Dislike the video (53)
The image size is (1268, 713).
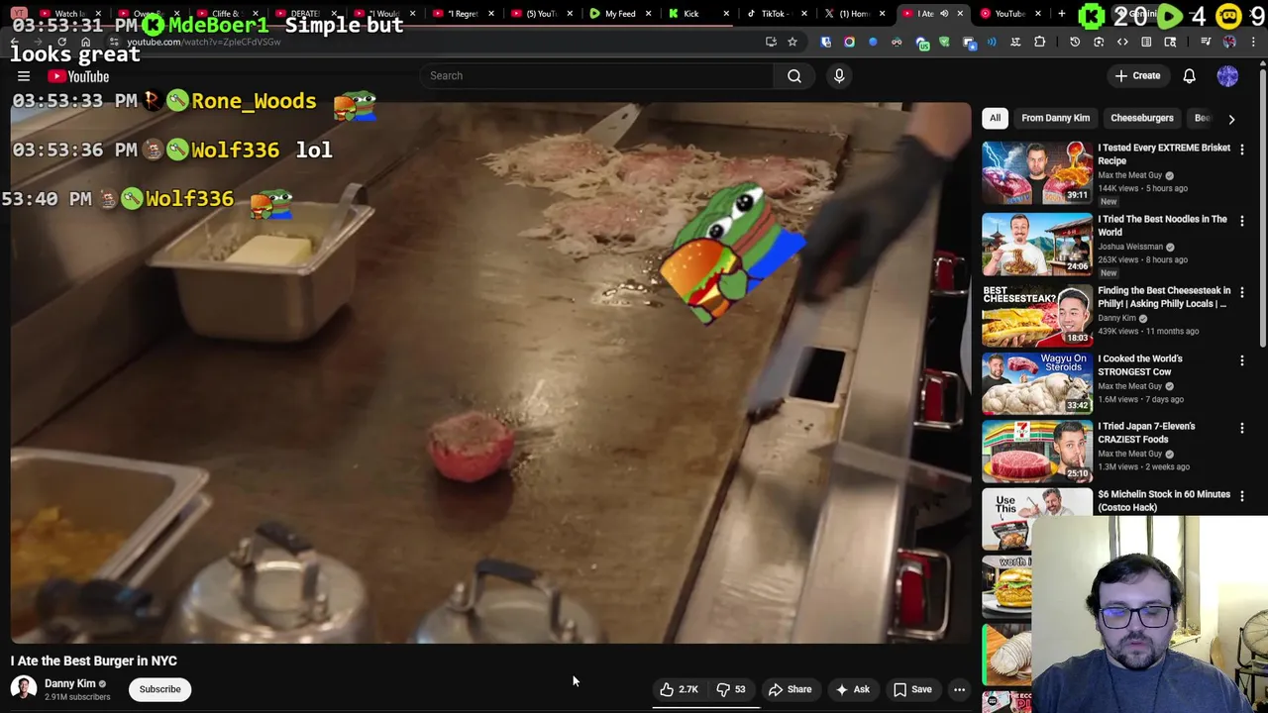pos(731,689)
